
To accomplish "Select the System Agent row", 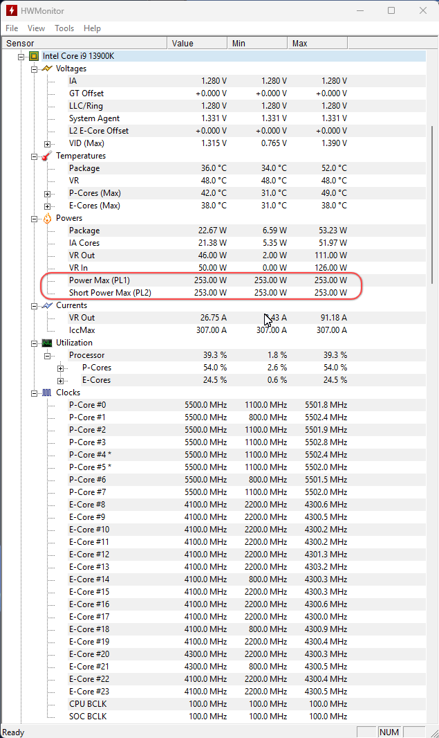I will pyautogui.click(x=247, y=118).
